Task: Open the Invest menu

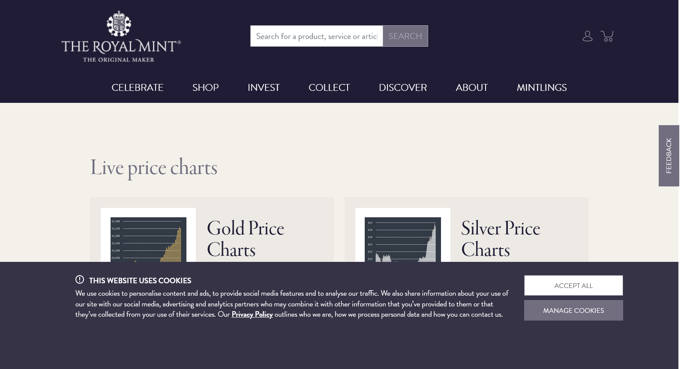Action: click(264, 87)
